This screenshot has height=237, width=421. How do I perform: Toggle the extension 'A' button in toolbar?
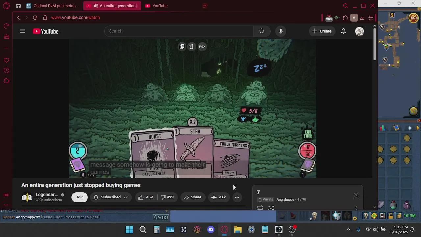coord(354,18)
